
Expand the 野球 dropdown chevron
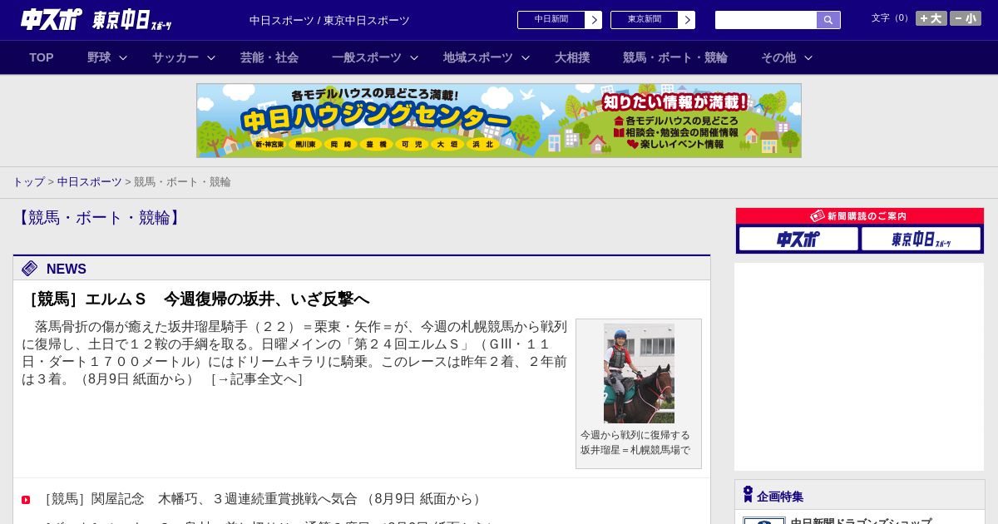[x=123, y=58]
